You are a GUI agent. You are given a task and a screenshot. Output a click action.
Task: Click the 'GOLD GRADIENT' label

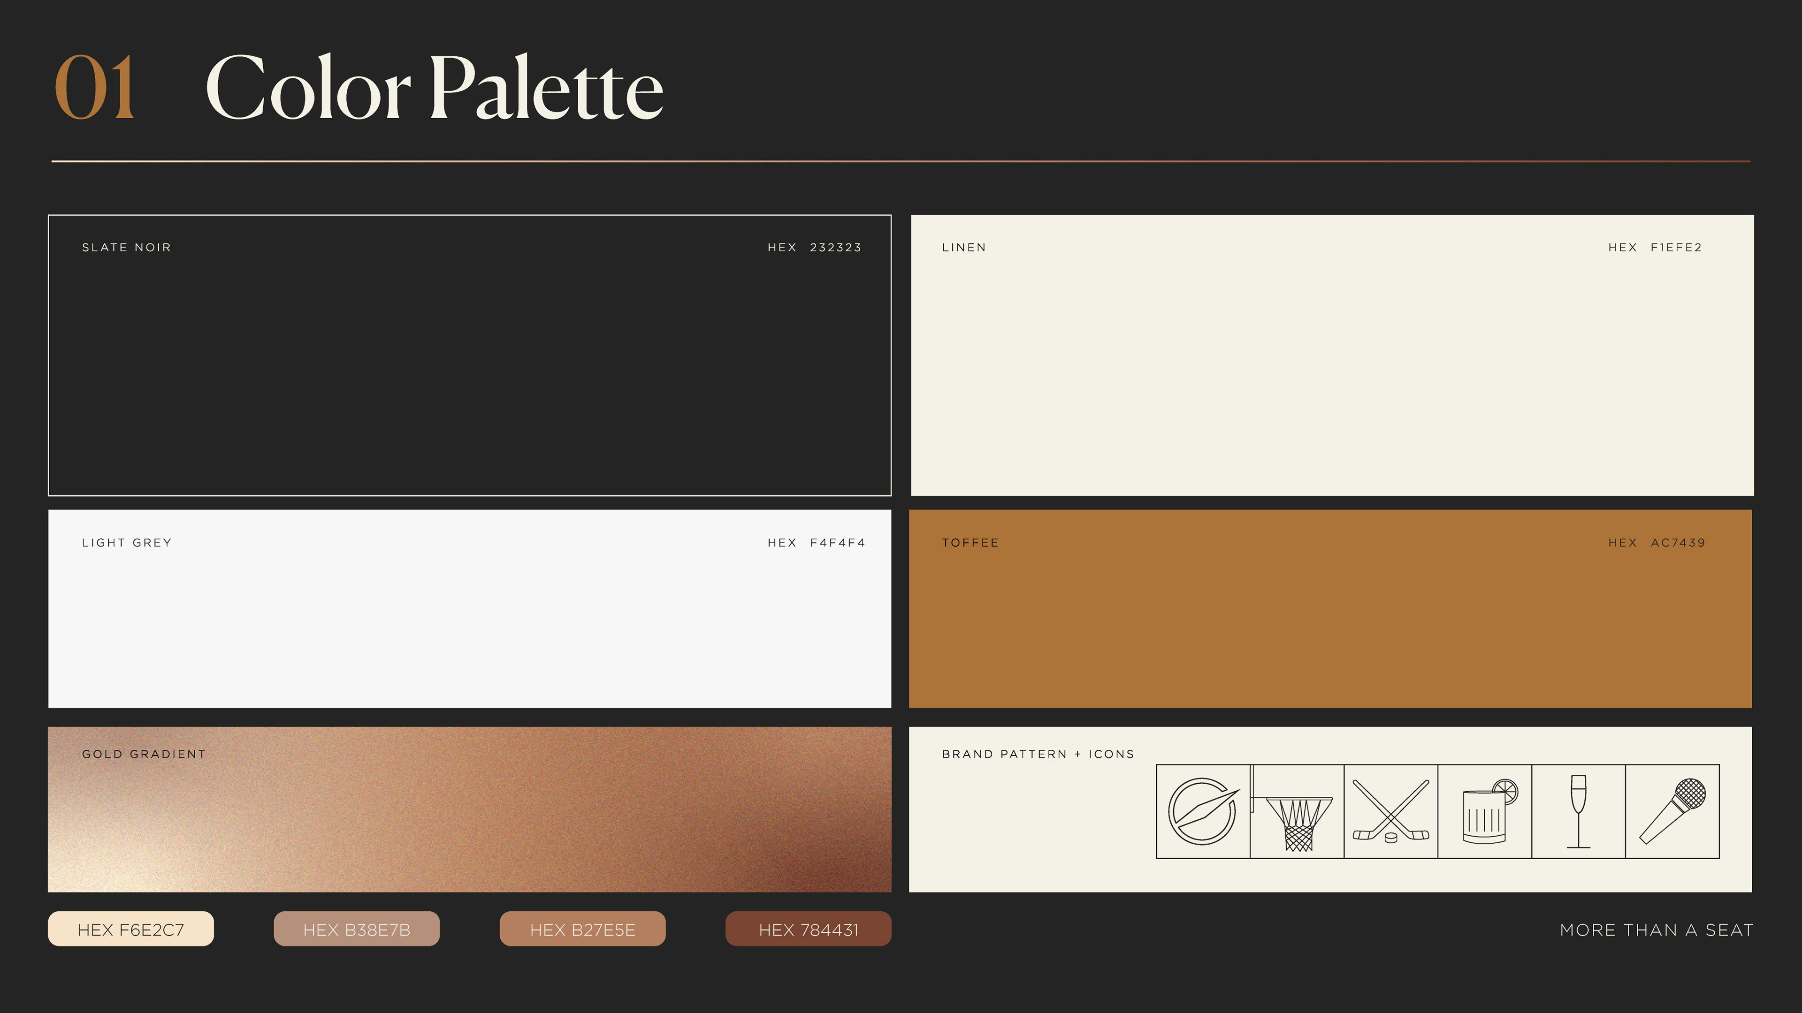(x=144, y=754)
